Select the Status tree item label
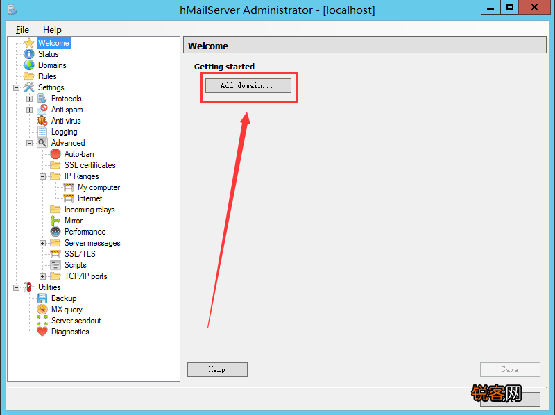 [49, 54]
